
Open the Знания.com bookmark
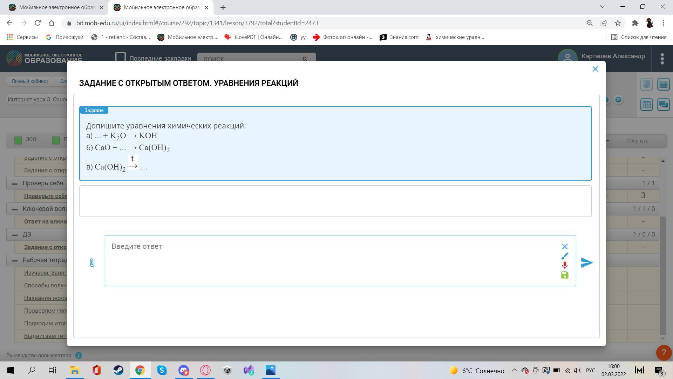[x=399, y=37]
